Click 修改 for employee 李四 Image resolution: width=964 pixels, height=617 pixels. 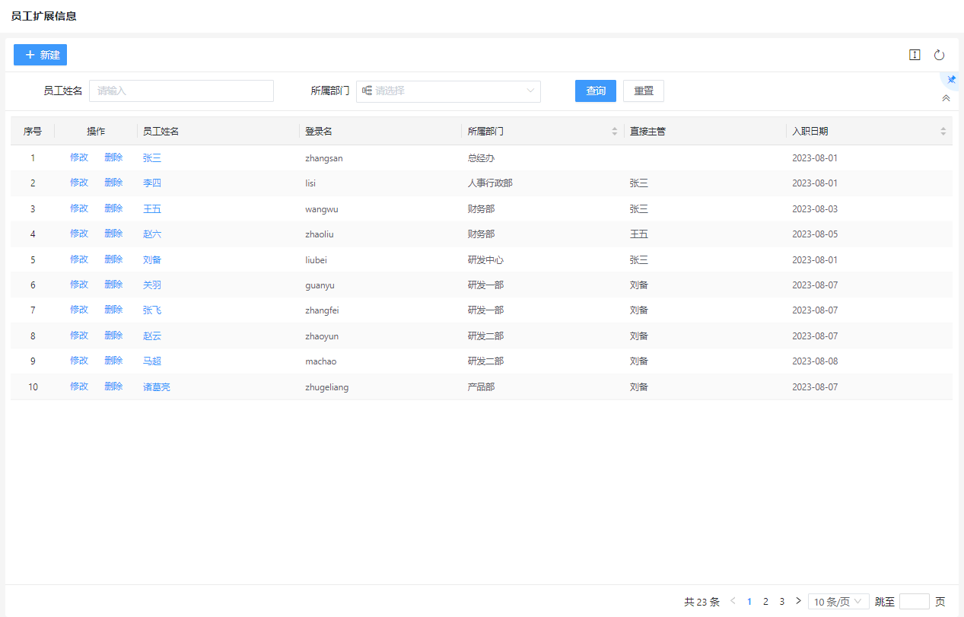coord(79,183)
